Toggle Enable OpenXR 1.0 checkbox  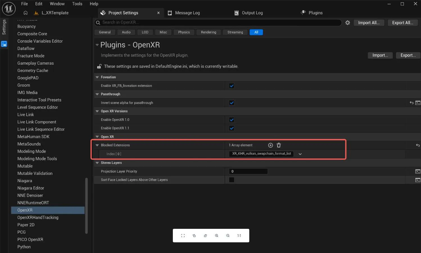pyautogui.click(x=232, y=120)
